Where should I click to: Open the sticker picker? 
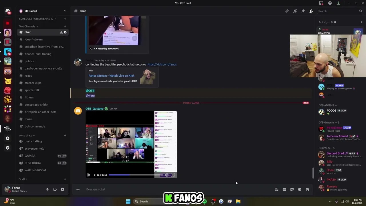pyautogui.click(x=292, y=189)
